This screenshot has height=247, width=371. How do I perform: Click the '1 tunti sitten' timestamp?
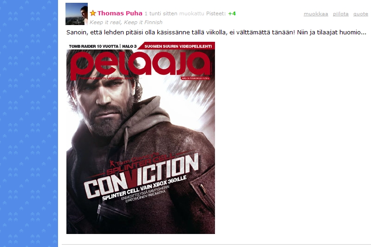(x=161, y=13)
